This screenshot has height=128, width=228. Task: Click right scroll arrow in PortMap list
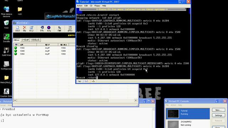(x=136, y=100)
